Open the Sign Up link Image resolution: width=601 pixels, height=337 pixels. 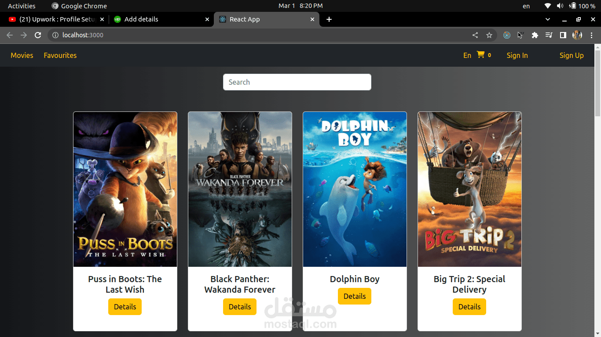(x=572, y=55)
